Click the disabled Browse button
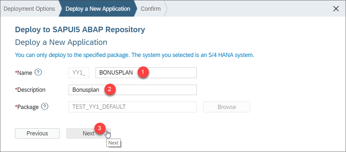This screenshot has height=152, width=346. coord(227,107)
